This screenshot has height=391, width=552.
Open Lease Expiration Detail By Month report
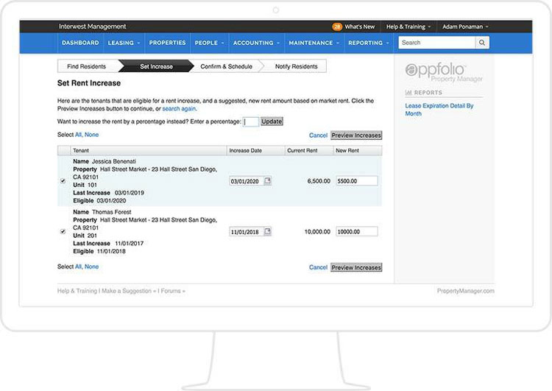click(439, 110)
